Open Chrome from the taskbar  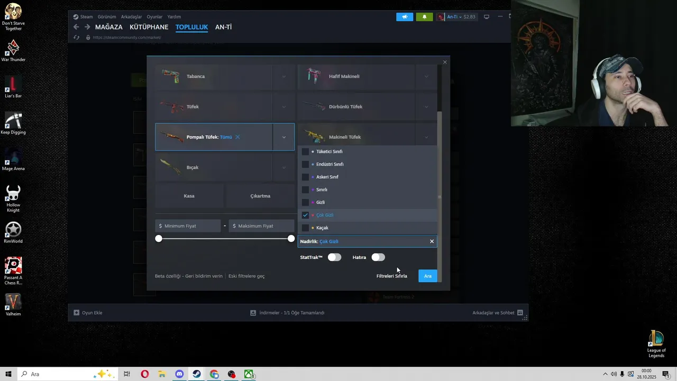click(x=214, y=374)
